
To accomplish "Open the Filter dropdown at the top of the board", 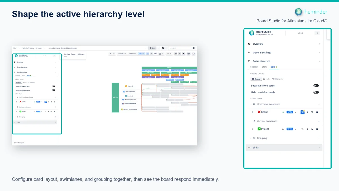I will click(x=16, y=48).
